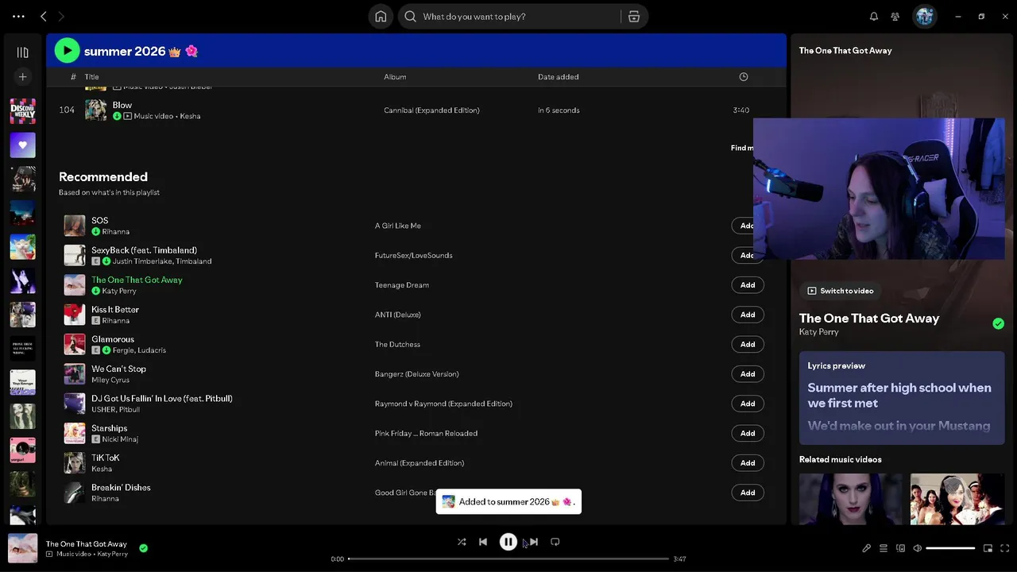Image resolution: width=1017 pixels, height=572 pixels.
Task: Open the Glamorous track cover thumbnail
Action: [75, 344]
